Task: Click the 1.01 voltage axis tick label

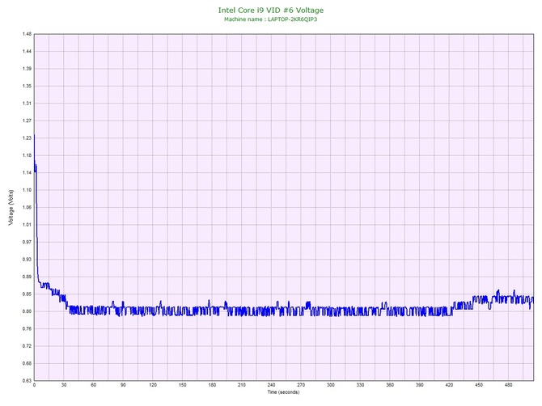Action: 27,225
